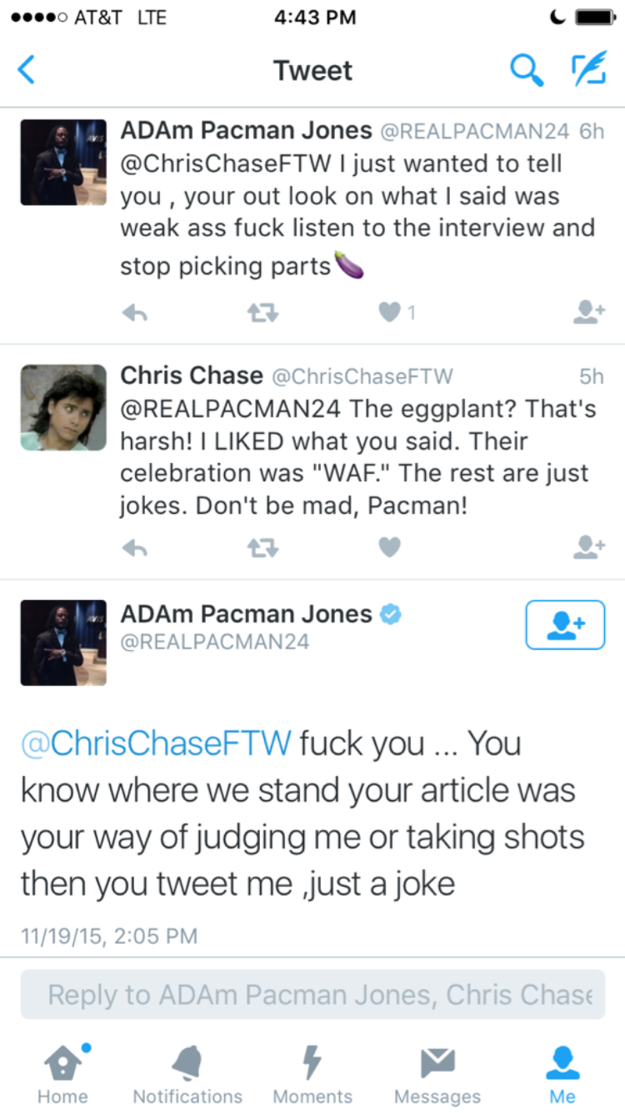Go to Home tab
This screenshot has width=625, height=1113.
pos(63,1075)
